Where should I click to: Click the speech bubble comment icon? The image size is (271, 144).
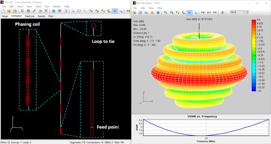coord(60,11)
